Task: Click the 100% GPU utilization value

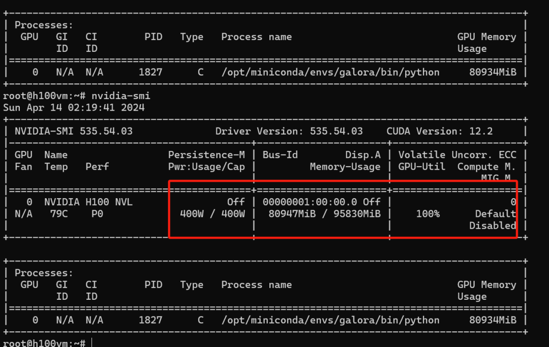Action: click(x=428, y=214)
